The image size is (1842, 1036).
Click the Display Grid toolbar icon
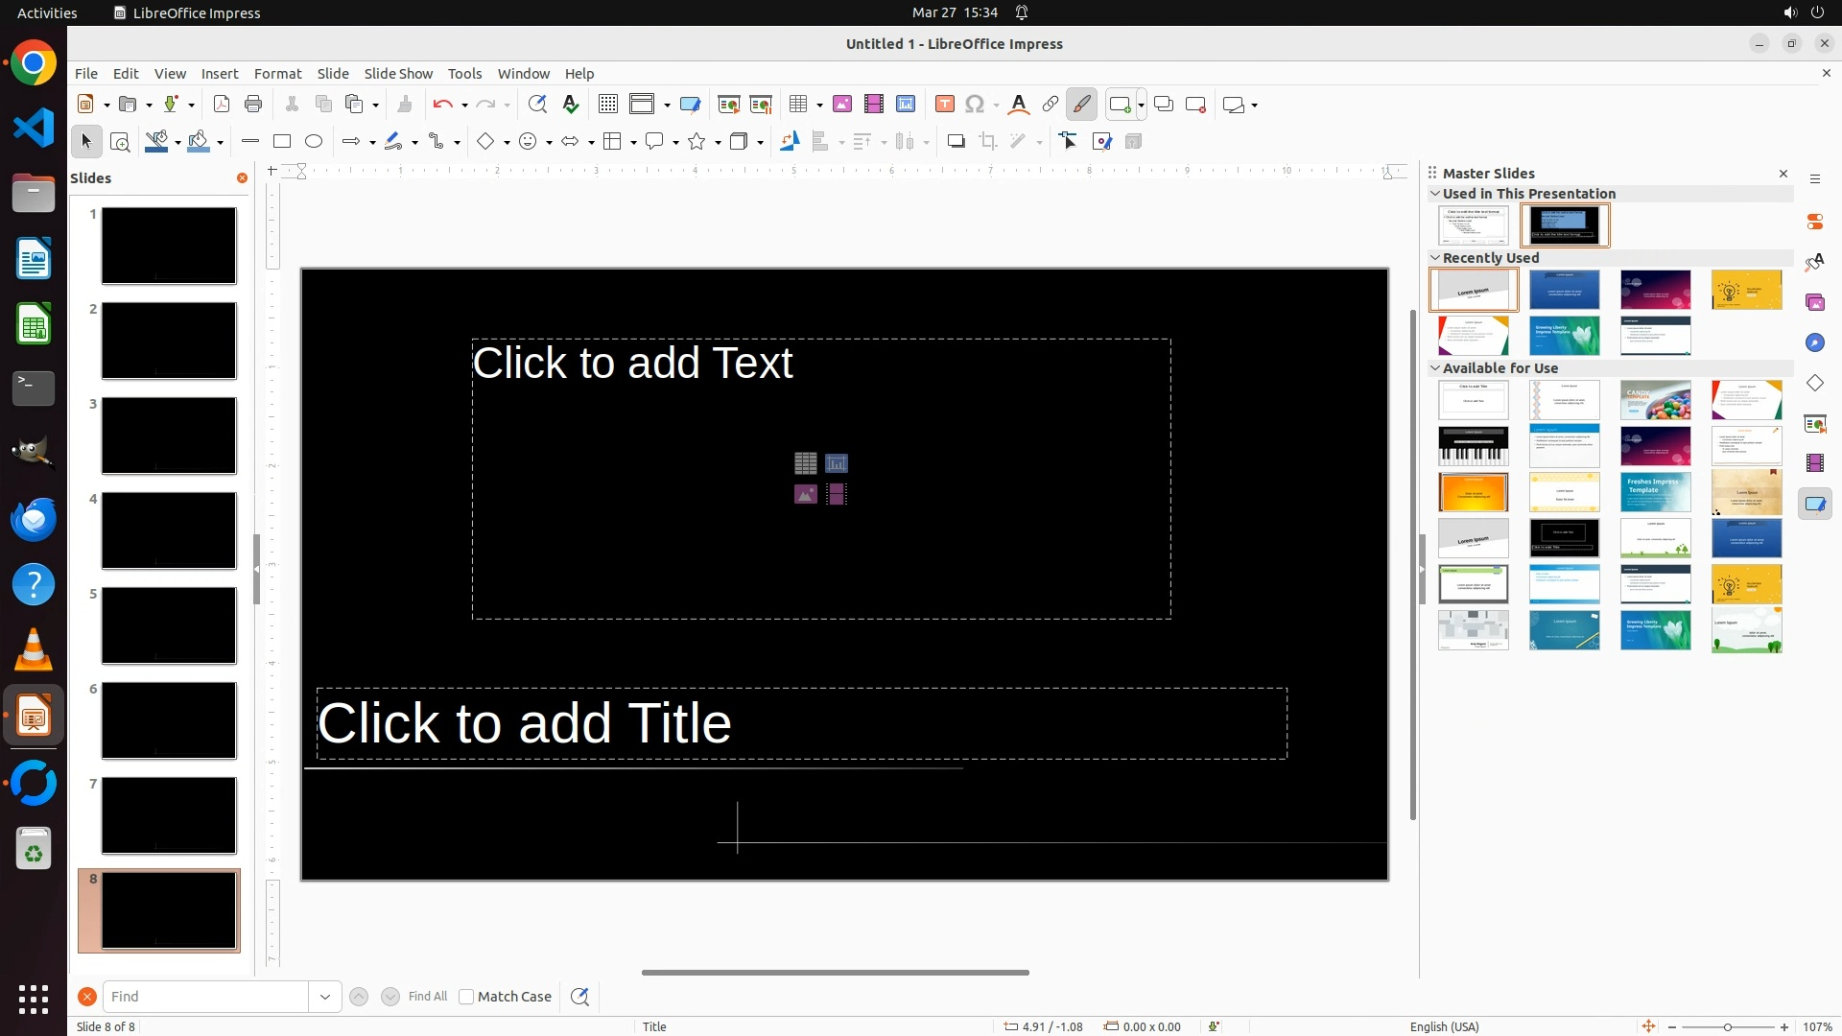click(x=607, y=105)
